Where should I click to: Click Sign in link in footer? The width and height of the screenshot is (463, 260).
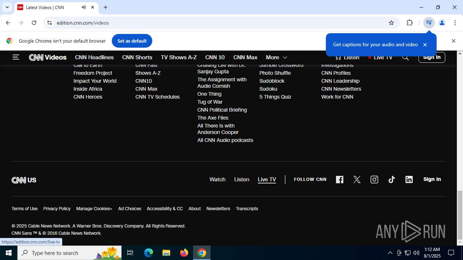pos(432,179)
